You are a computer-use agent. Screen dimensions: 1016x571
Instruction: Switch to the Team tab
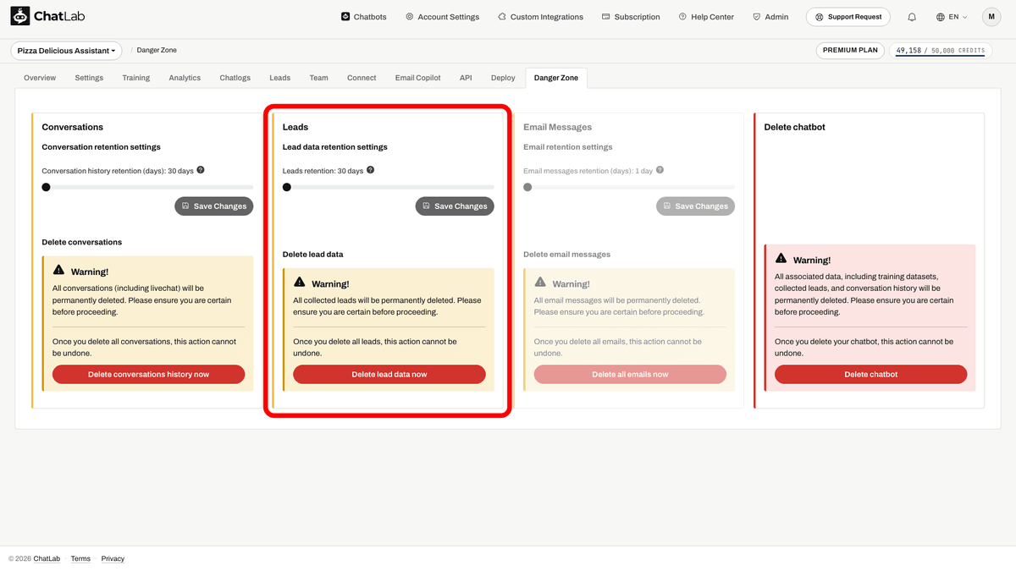pos(318,78)
